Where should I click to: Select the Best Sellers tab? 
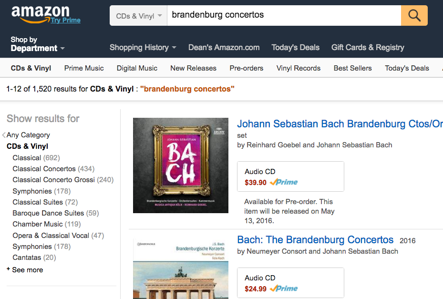pos(352,68)
